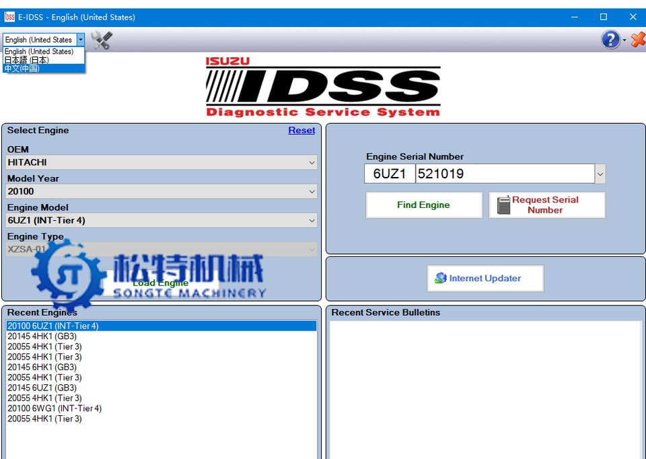The width and height of the screenshot is (646, 459).
Task: Click the Reset link
Action: click(301, 130)
